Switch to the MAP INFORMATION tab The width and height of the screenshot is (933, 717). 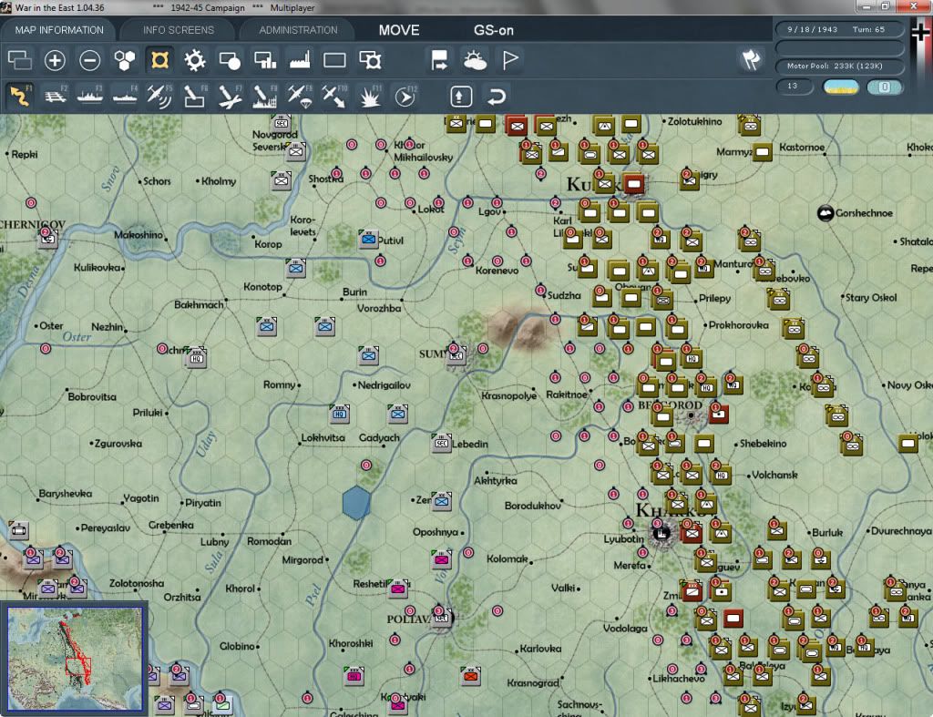click(x=59, y=30)
